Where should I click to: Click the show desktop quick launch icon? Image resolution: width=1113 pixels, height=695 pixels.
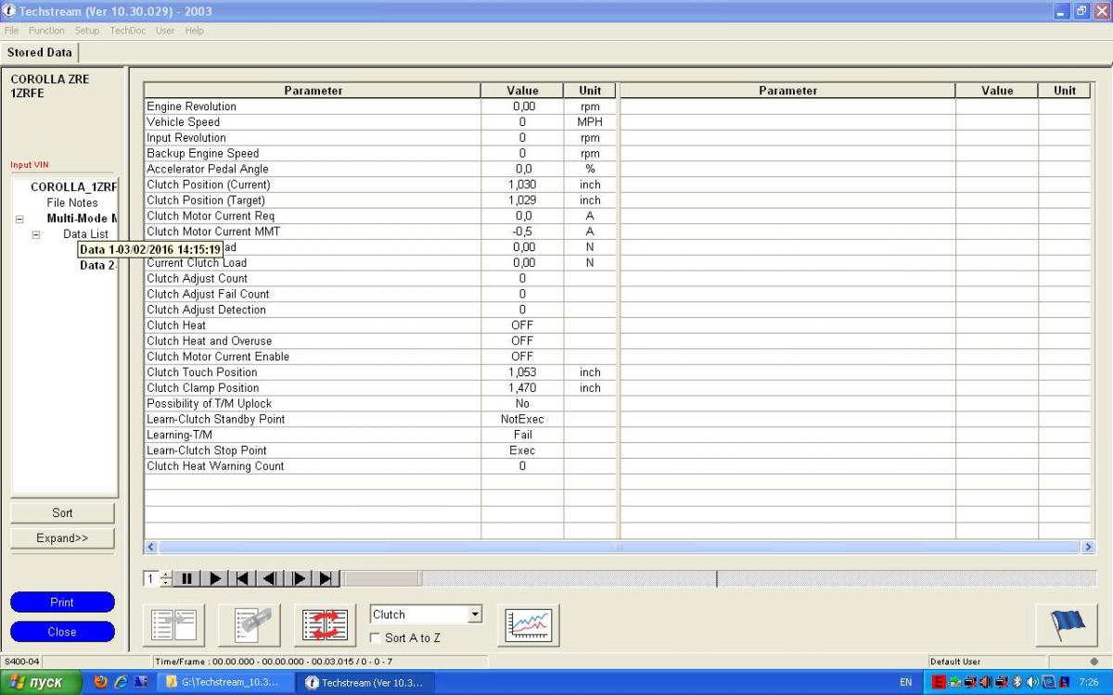[140, 682]
